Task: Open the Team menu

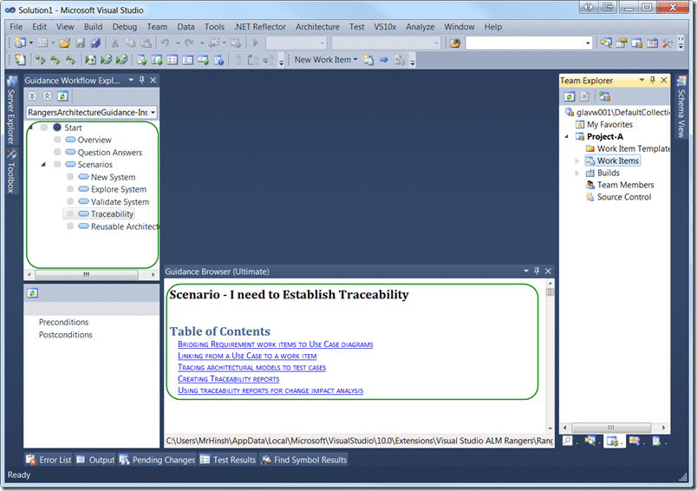Action: 157,27
